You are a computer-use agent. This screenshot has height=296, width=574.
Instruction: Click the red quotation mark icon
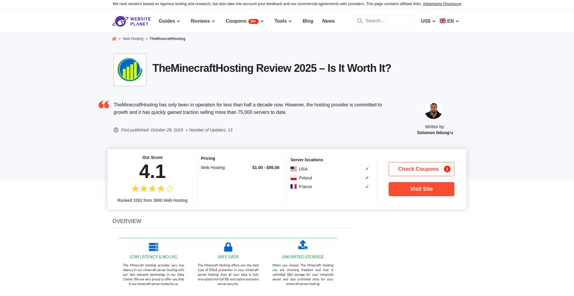point(104,105)
